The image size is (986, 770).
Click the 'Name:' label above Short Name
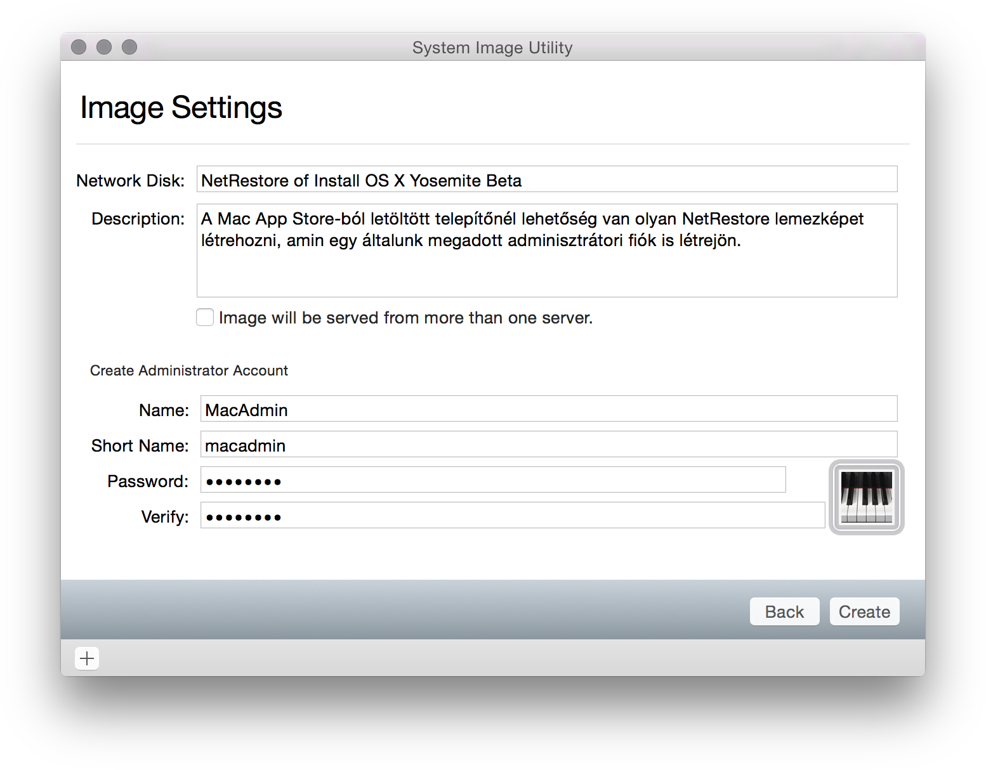(164, 410)
